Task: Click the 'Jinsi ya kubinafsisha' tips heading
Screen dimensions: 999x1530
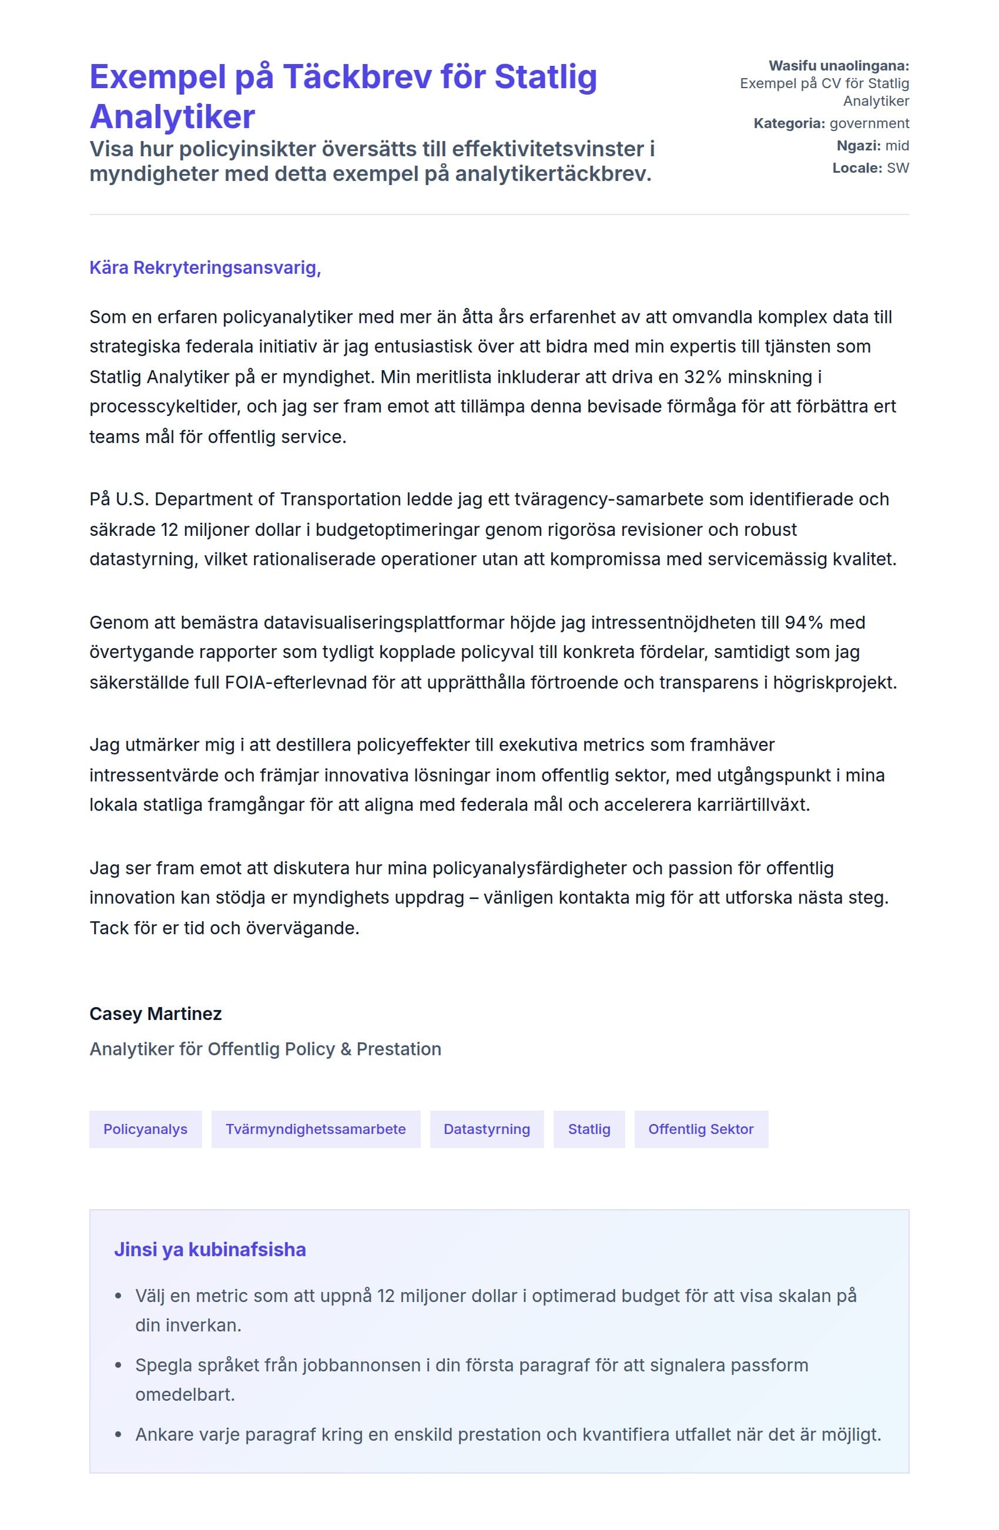Action: tap(210, 1250)
